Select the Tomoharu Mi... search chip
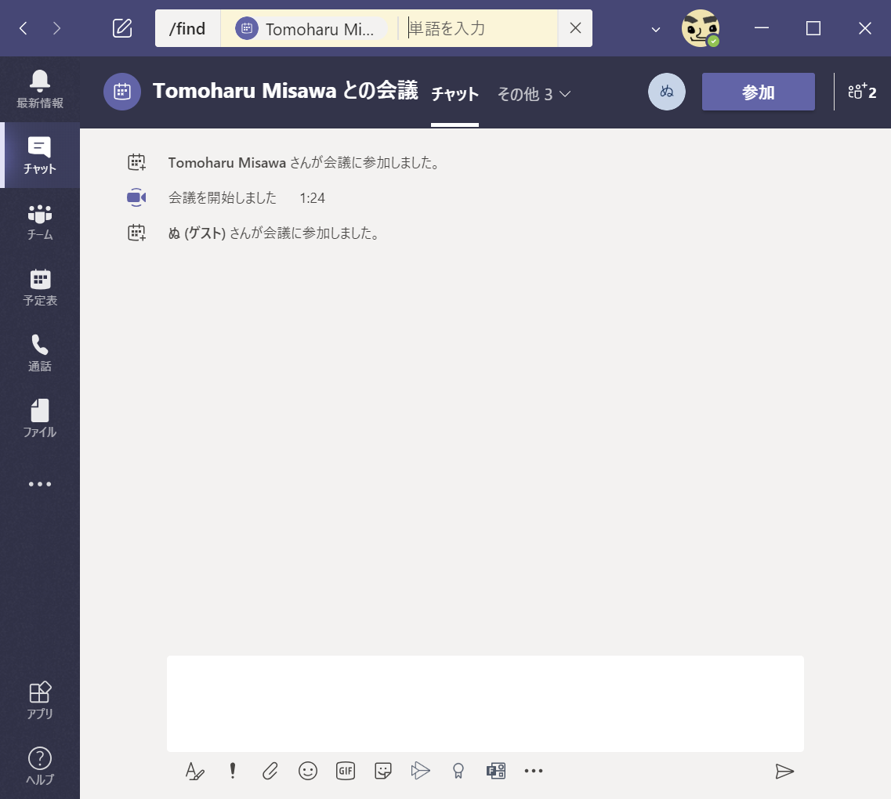The height and width of the screenshot is (799, 891). click(311, 28)
